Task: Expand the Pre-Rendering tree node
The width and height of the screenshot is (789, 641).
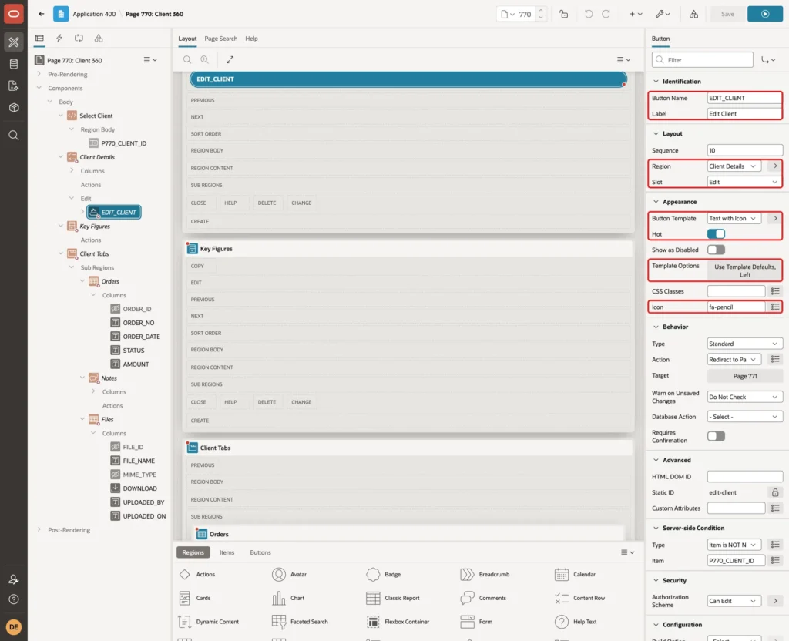Action: tap(39, 74)
